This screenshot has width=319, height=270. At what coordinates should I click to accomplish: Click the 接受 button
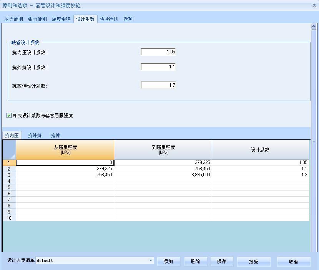[254, 262]
